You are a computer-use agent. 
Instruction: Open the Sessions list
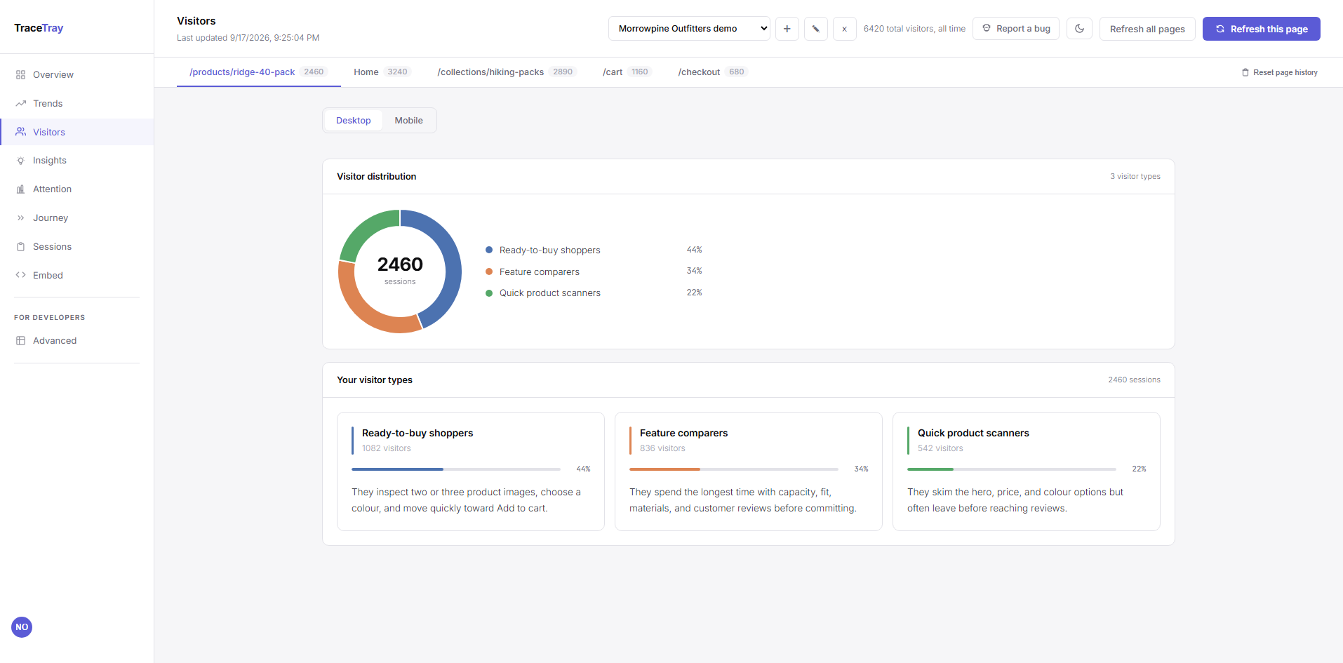click(76, 247)
